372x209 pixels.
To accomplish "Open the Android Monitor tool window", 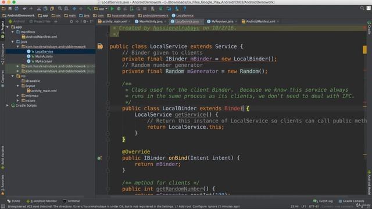I will [x=41, y=201].
